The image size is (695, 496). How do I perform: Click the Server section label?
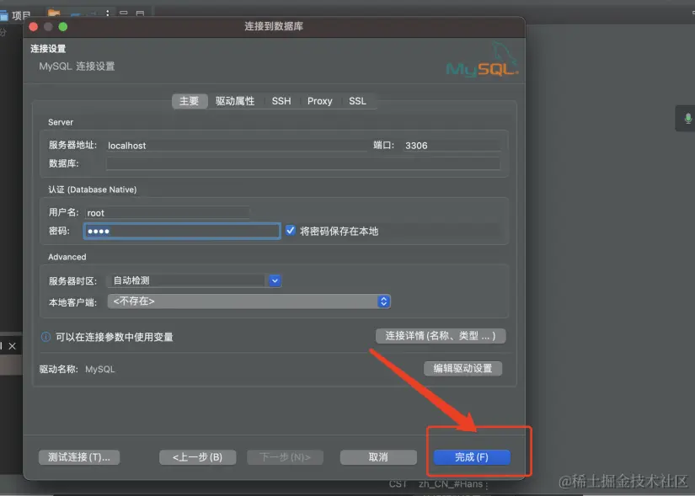click(61, 122)
